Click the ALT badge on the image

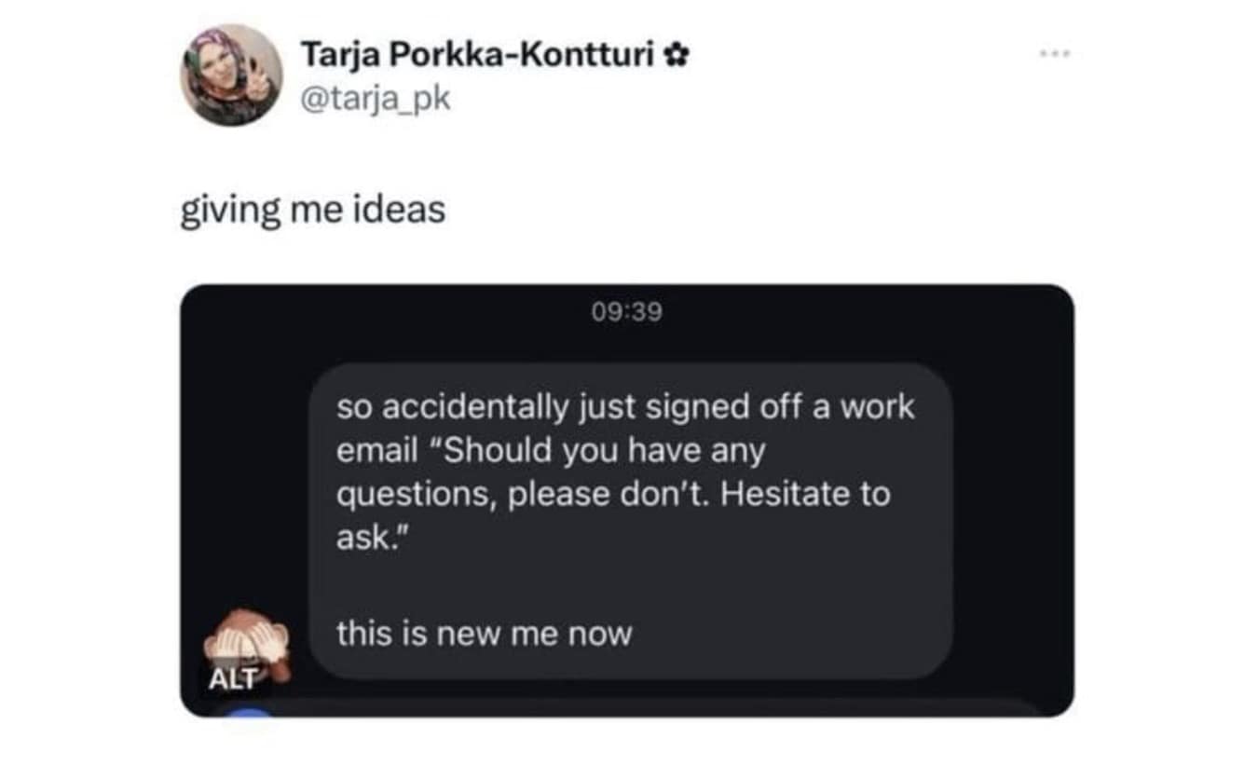coord(233,679)
